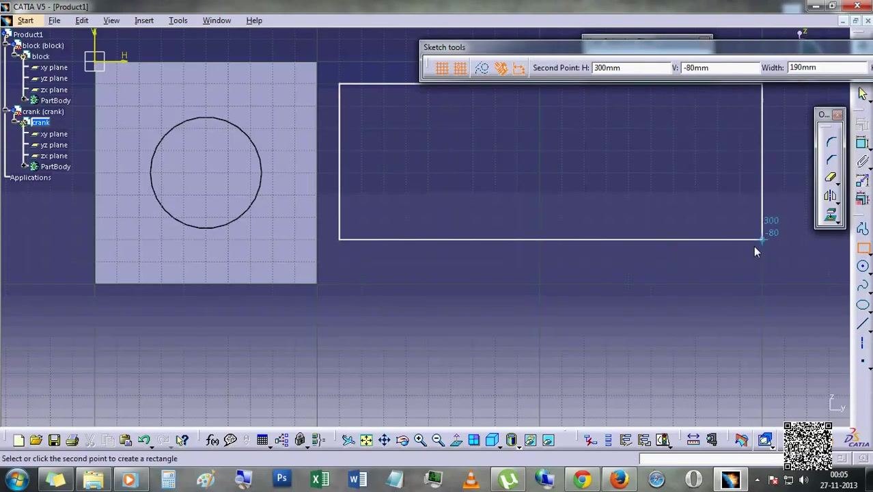Click the Second Point H input field
The image size is (873, 492).
point(632,68)
